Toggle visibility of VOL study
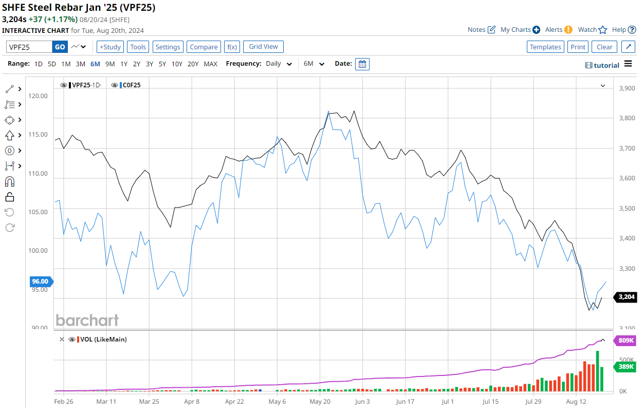The image size is (644, 415). coord(72,339)
